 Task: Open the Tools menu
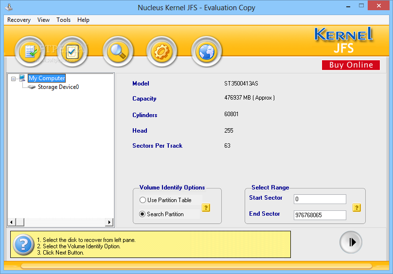click(x=63, y=20)
